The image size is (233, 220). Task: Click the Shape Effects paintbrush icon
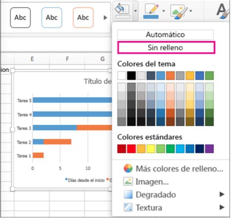click(179, 11)
